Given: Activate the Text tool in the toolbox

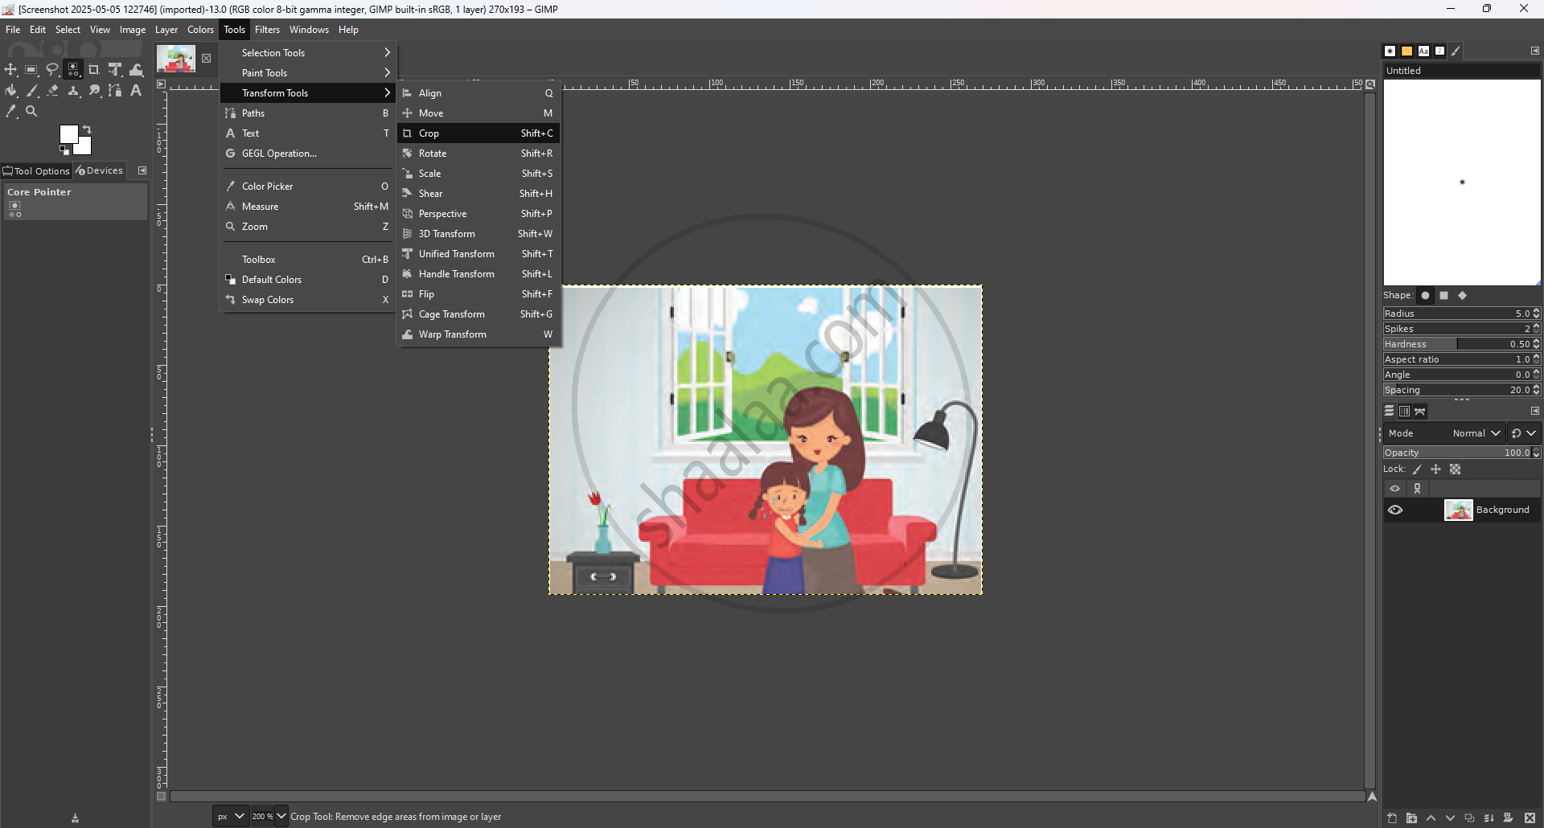Looking at the screenshot, I should (136, 91).
